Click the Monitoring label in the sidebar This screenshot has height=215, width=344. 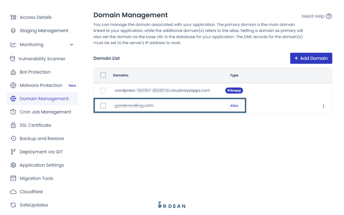tap(31, 45)
